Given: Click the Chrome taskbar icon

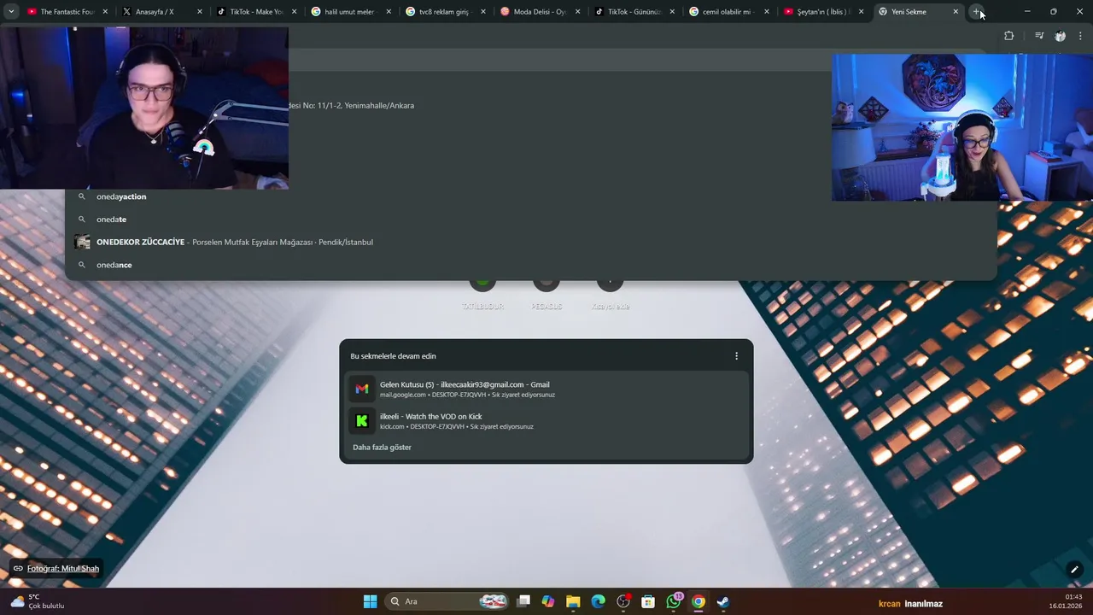Looking at the screenshot, I should tap(698, 601).
